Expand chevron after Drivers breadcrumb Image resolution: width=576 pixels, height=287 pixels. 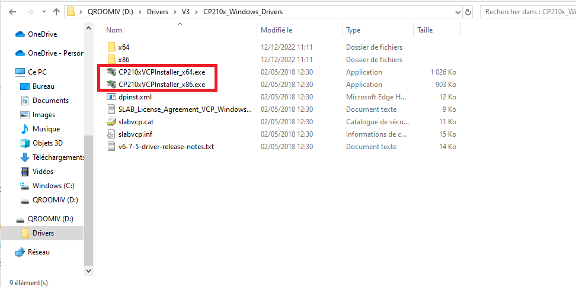[x=175, y=12]
